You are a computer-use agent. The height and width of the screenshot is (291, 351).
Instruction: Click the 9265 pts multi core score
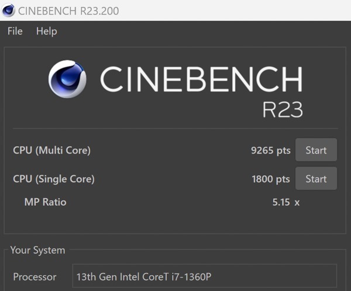click(271, 150)
